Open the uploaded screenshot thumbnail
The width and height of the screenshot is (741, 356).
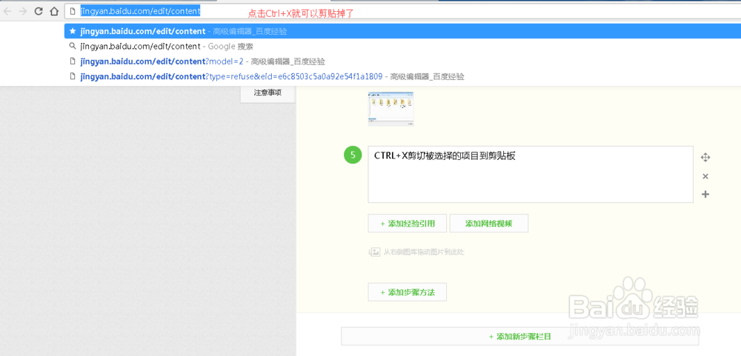pos(391,109)
